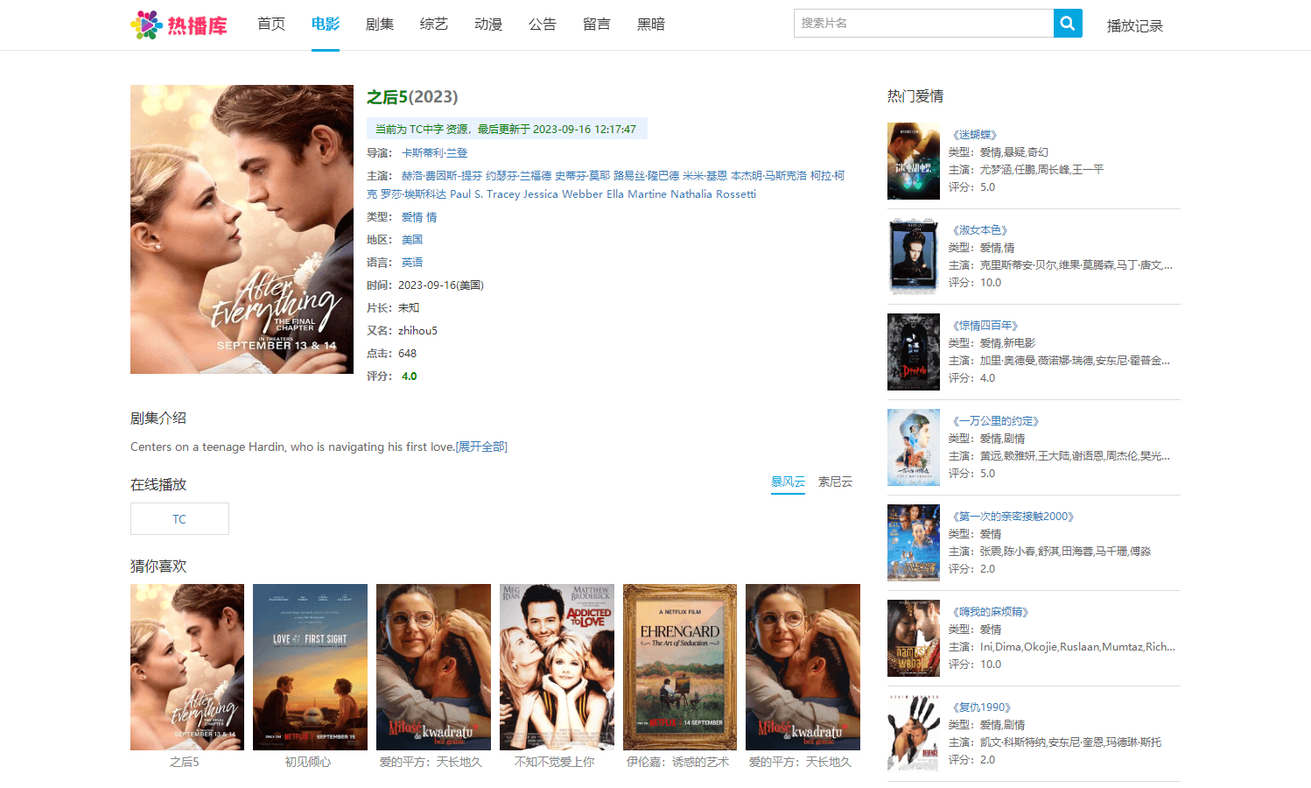Switch to the 暴风云 source tab

[788, 482]
